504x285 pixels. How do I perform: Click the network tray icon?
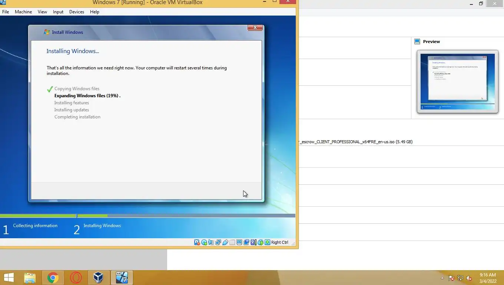pos(460,278)
